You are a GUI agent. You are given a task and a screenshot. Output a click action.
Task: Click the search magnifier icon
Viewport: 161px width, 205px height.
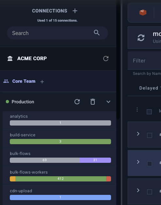tap(97, 33)
